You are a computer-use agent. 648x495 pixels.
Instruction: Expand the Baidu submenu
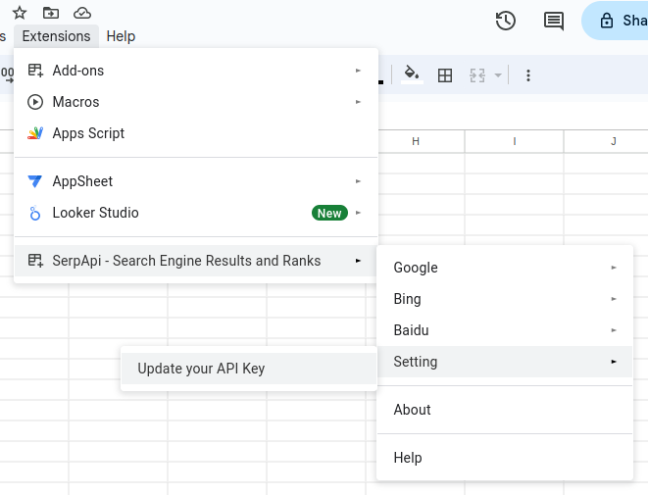(505, 330)
